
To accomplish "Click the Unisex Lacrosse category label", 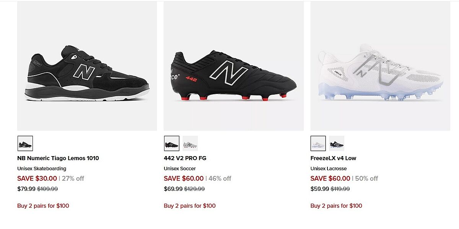I will (x=329, y=168).
